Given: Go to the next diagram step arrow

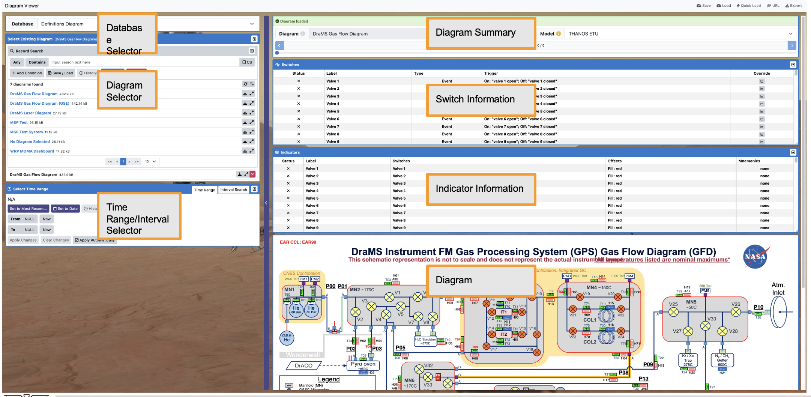Looking at the screenshot, I should (792, 45).
